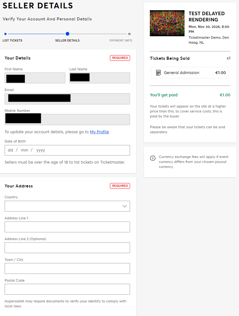Click the Date of Birth field
Screen dimensions: 239x316
[67, 150]
